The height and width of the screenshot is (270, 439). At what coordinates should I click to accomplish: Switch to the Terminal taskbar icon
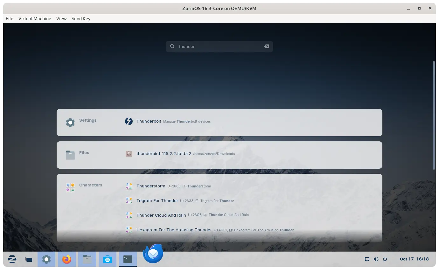tap(128, 259)
